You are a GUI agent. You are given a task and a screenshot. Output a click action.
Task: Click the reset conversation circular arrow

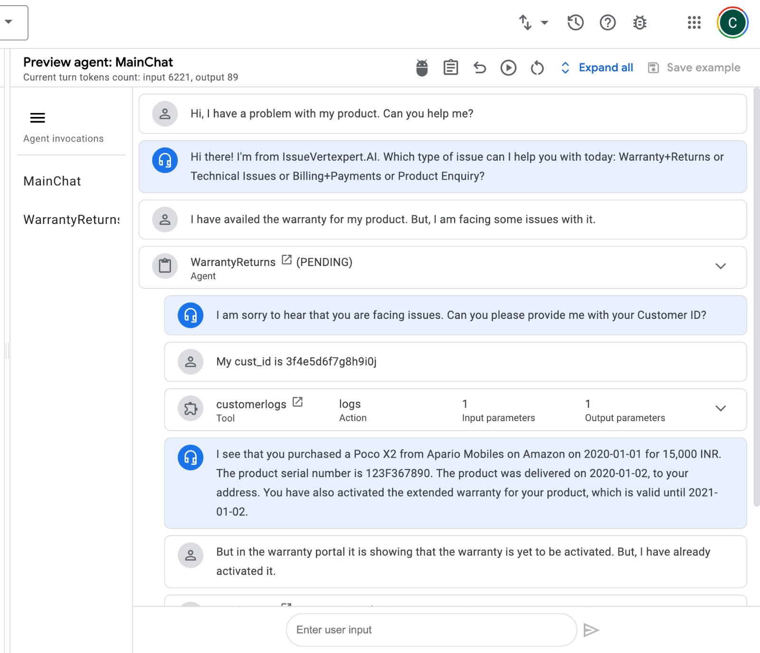(x=537, y=67)
